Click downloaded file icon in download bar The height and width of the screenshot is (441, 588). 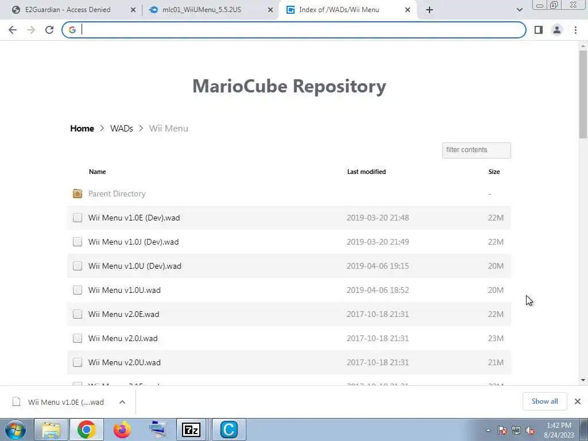tap(16, 401)
